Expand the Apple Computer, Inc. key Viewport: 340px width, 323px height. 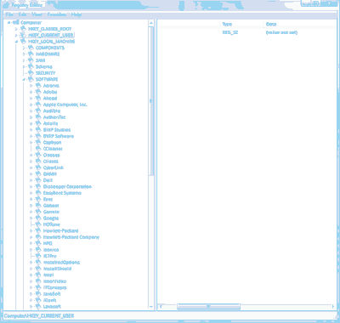point(31,105)
